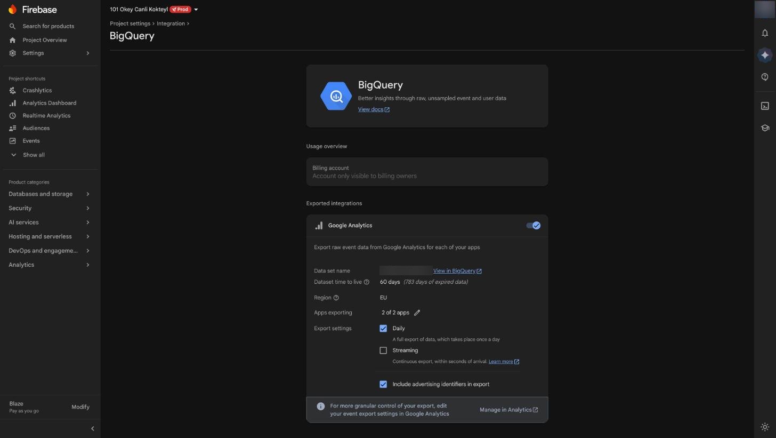Click the View docs link
The width and height of the screenshot is (776, 438).
point(374,109)
